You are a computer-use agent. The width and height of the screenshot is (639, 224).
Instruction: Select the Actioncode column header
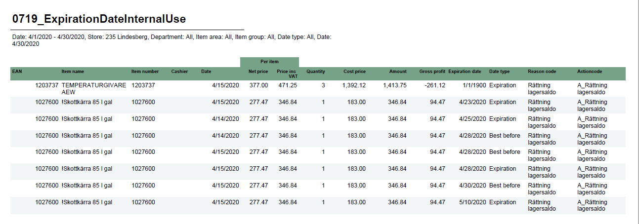coord(590,72)
